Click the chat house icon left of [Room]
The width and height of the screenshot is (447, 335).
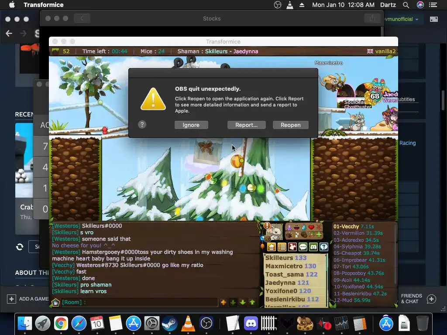[x=55, y=302]
